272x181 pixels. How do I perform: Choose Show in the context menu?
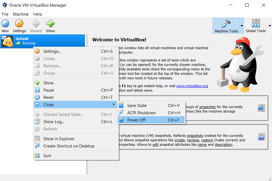(76, 83)
